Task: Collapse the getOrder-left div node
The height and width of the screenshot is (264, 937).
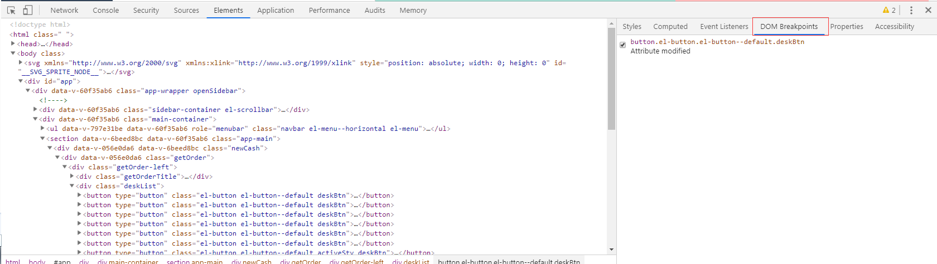Action: point(65,167)
